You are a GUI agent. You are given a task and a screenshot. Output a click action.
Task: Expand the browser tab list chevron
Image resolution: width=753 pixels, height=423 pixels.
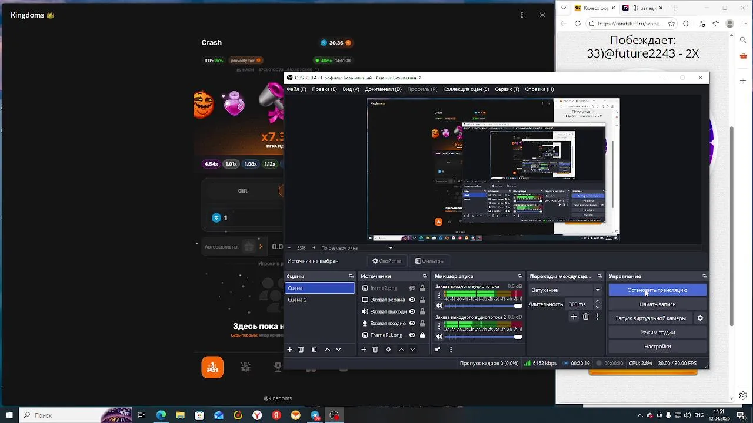tap(564, 8)
